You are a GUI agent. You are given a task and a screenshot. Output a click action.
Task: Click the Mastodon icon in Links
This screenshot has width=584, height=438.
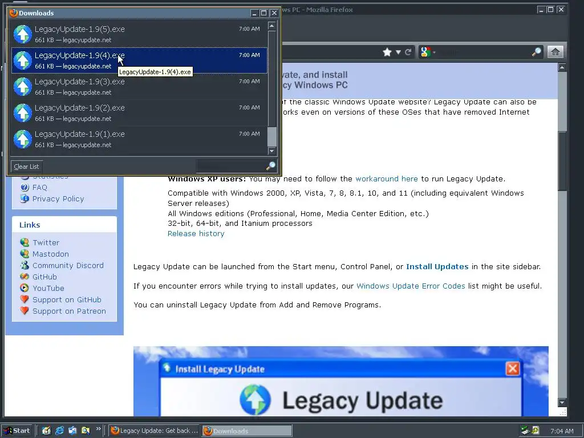click(x=25, y=254)
